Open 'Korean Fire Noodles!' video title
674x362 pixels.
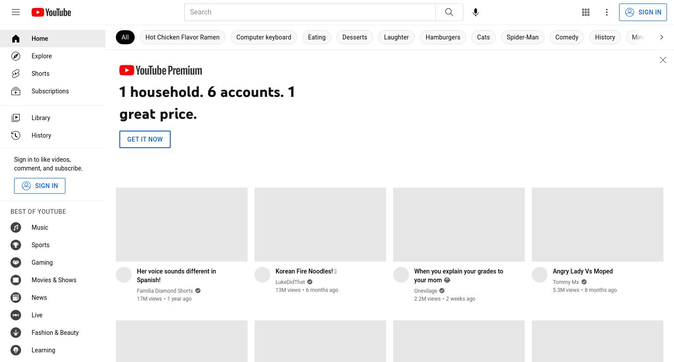(x=306, y=271)
